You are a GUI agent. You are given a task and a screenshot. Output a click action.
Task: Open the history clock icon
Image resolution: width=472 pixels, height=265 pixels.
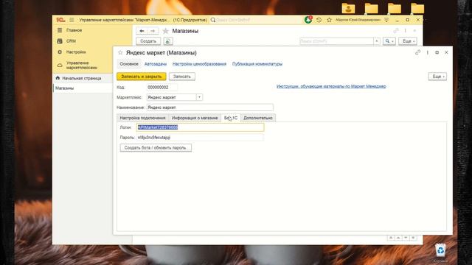tap(319, 20)
